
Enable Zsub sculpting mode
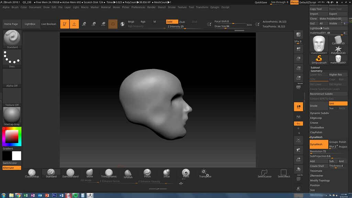point(182,22)
